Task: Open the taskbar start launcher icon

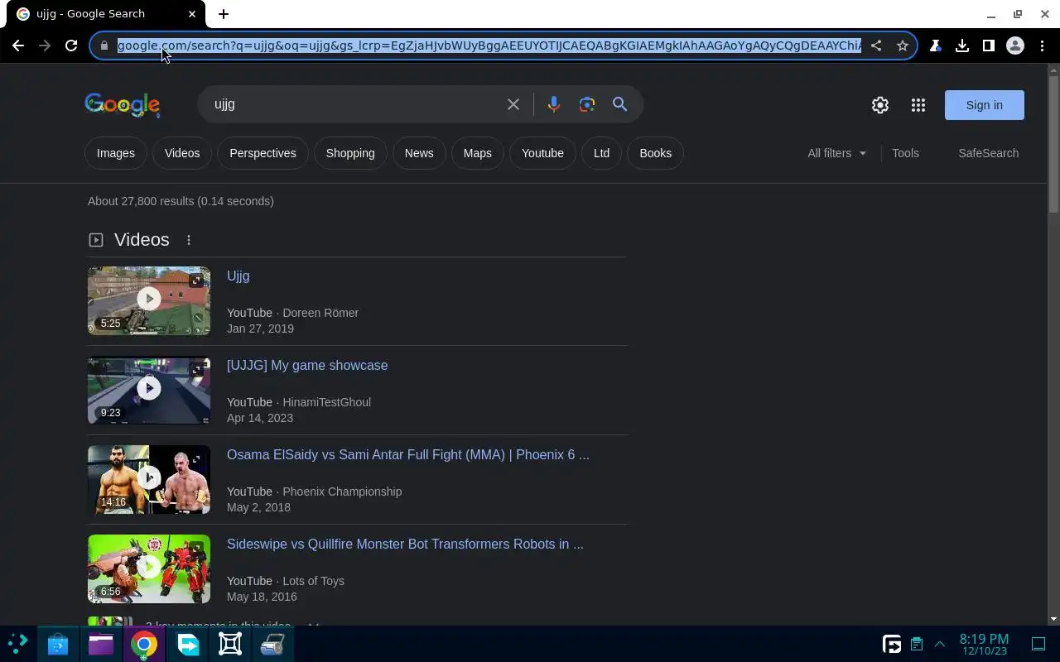Action: (x=17, y=644)
